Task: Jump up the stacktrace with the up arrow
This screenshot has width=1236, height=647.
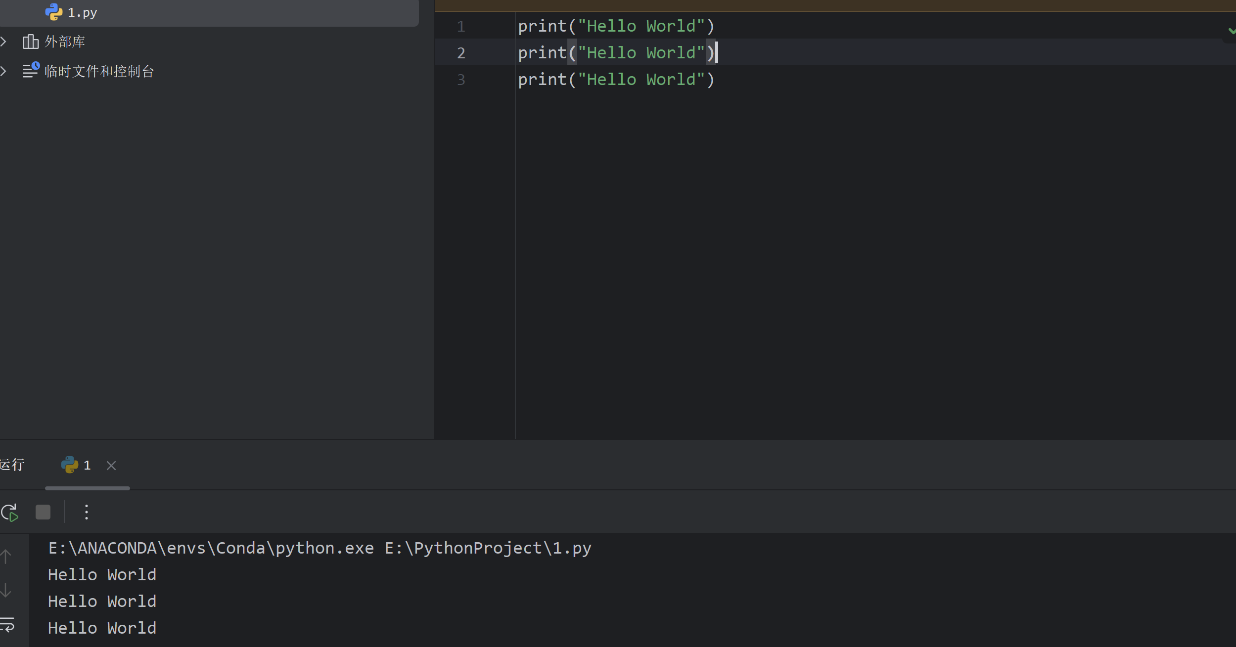Action: click(x=6, y=556)
